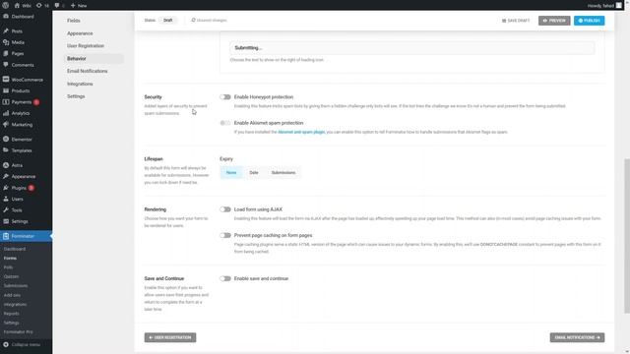Open the Email Notifications section

tap(88, 71)
